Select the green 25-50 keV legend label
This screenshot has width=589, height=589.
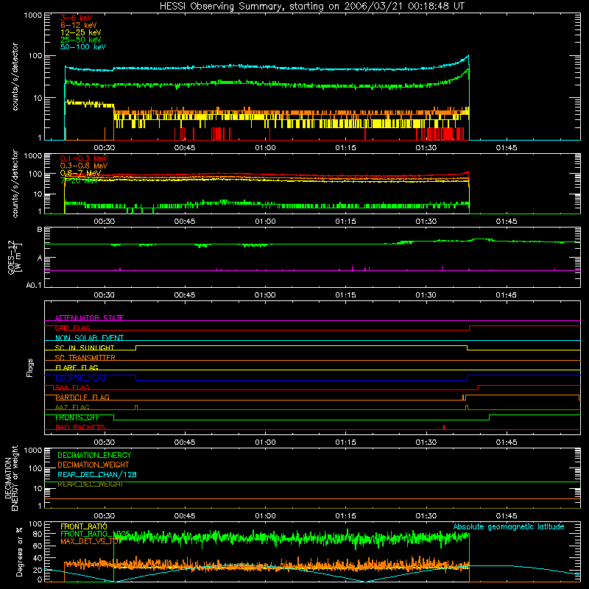tap(80, 40)
